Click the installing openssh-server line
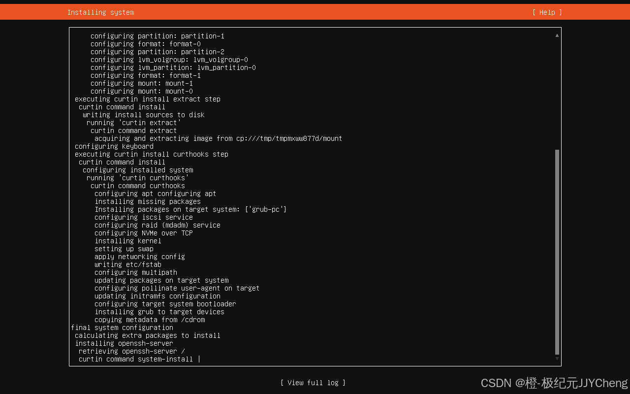 [x=124, y=343]
